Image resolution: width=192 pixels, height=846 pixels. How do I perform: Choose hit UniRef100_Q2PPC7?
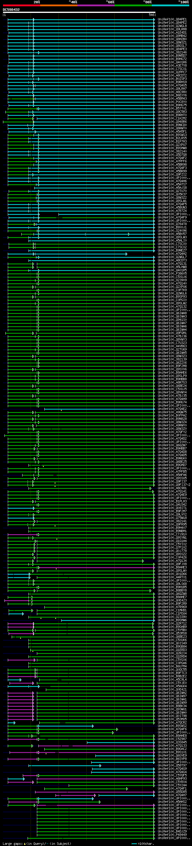pyautogui.click(x=172, y=72)
